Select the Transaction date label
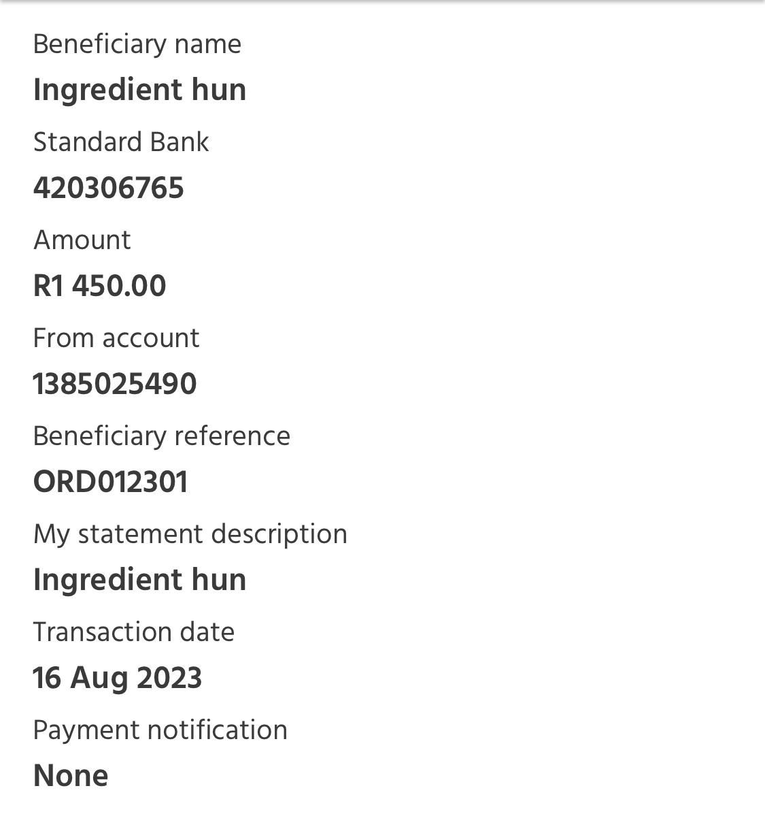765x816 pixels. [134, 632]
